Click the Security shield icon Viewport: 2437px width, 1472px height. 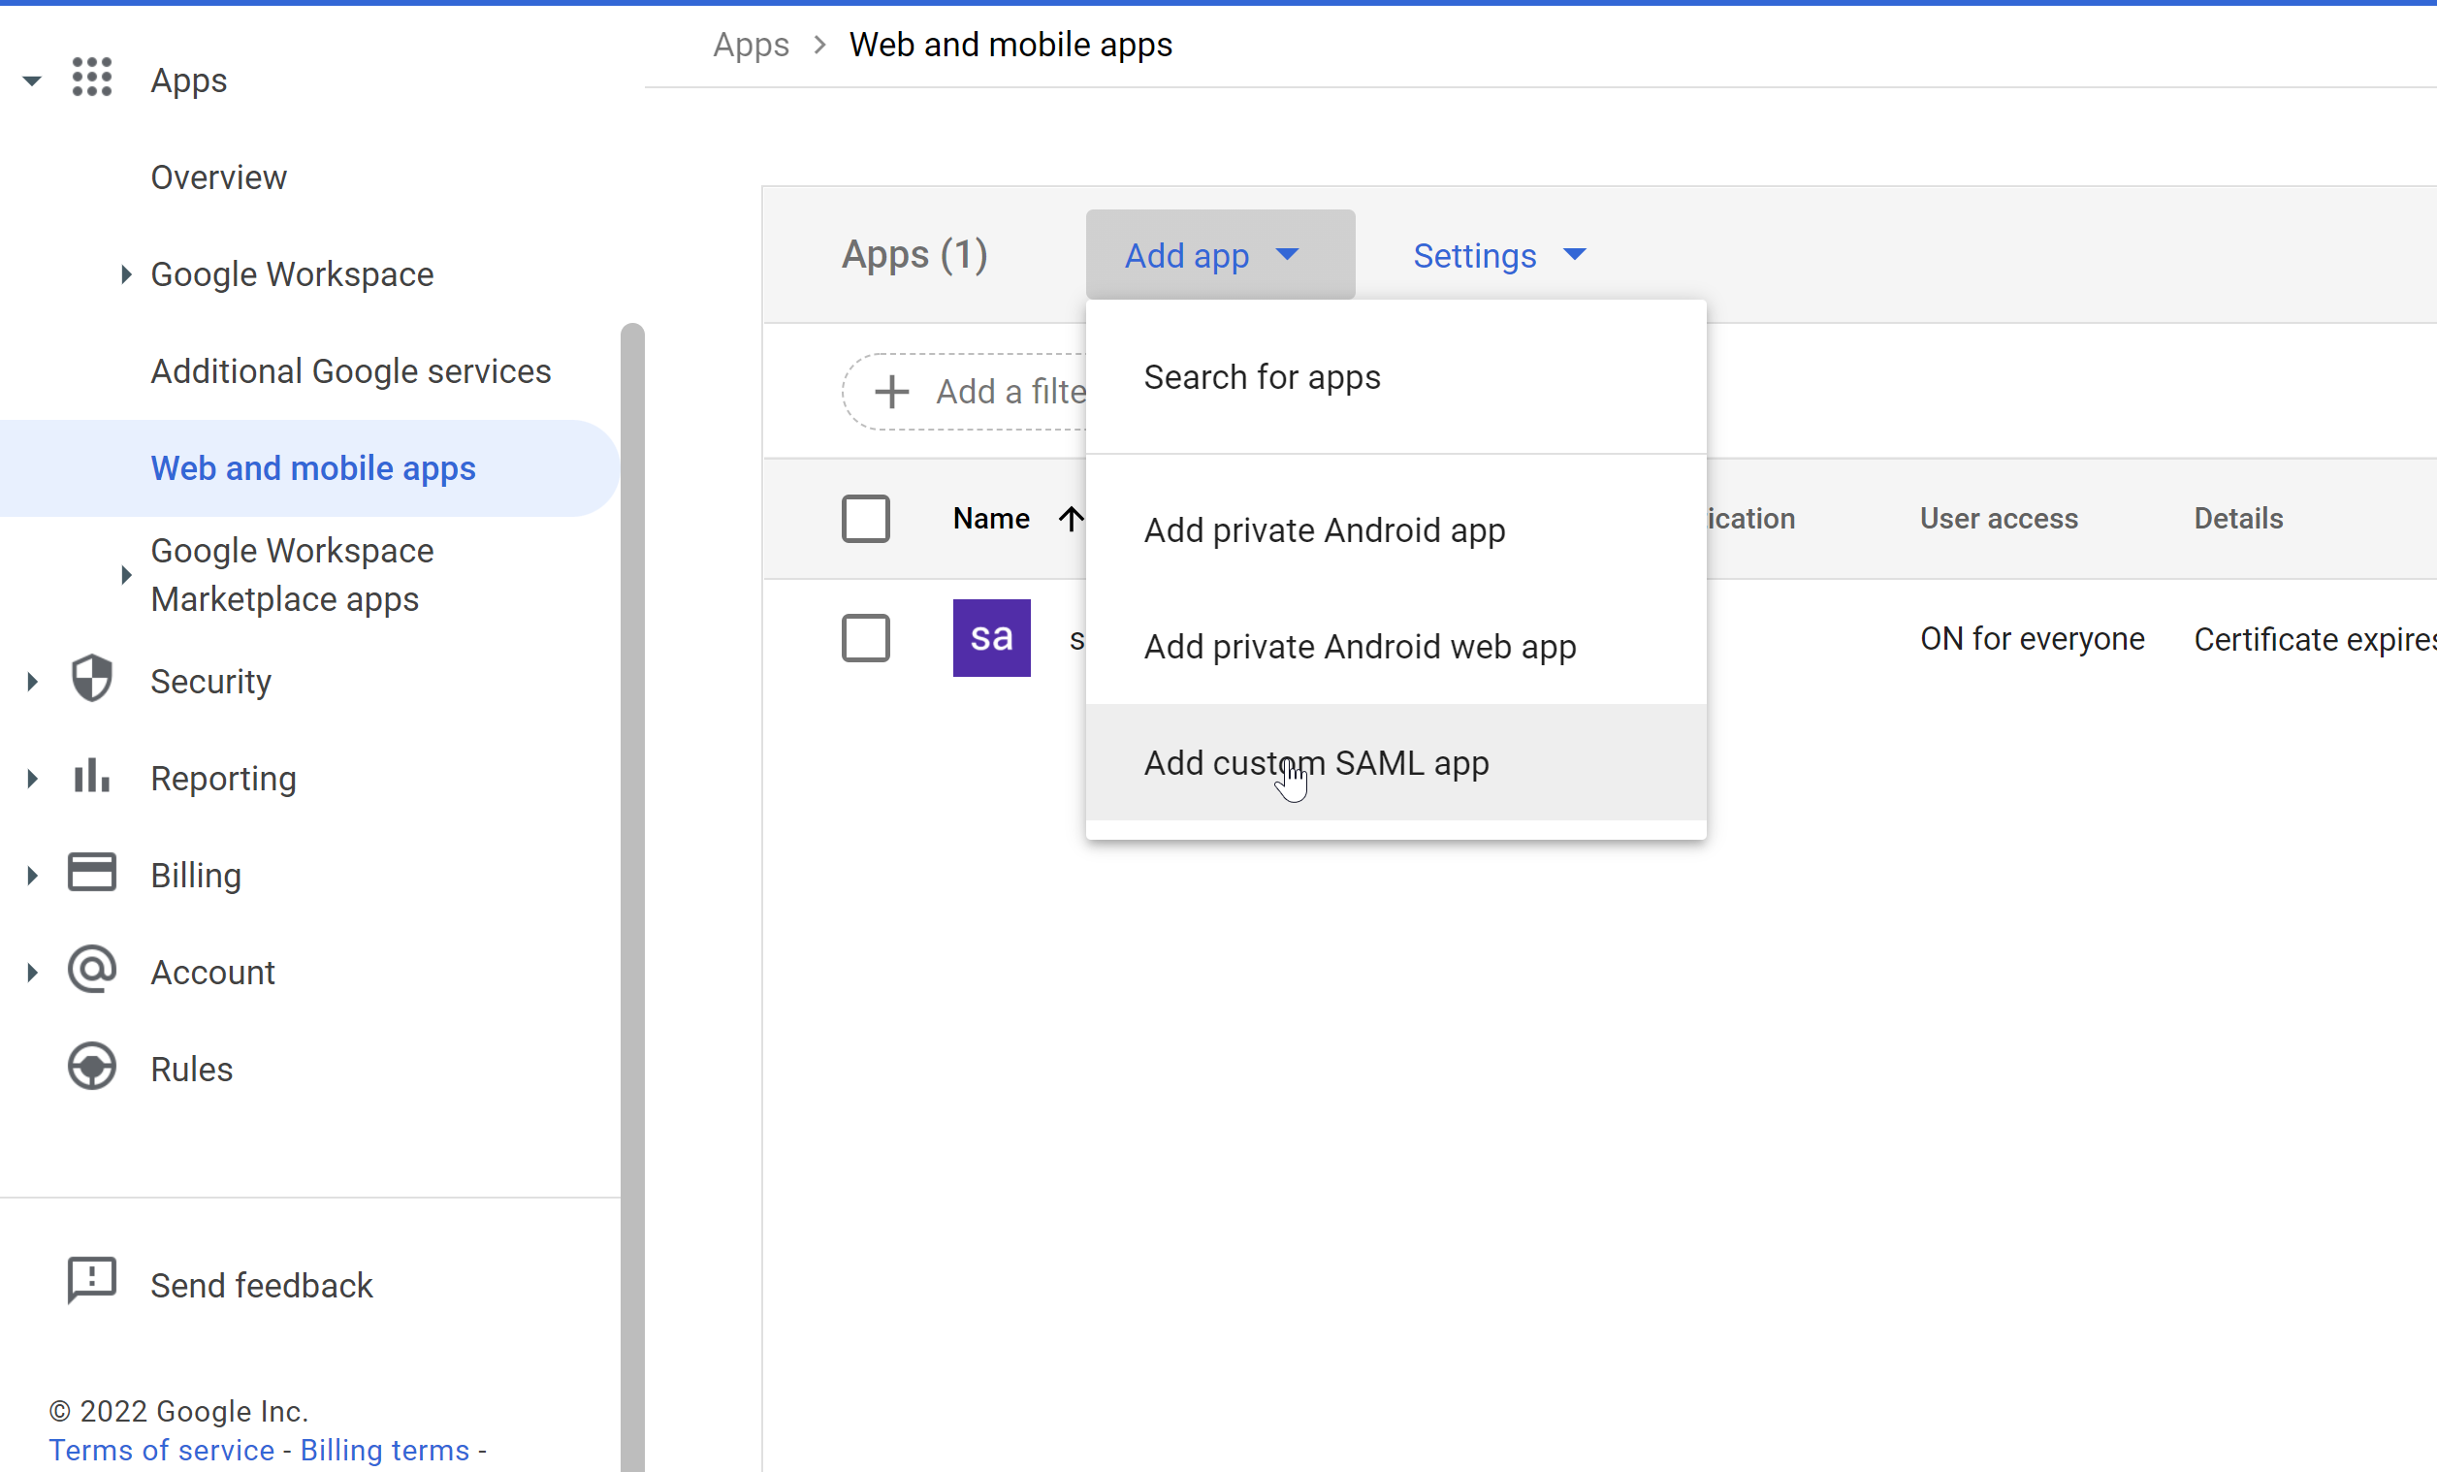coord(92,680)
